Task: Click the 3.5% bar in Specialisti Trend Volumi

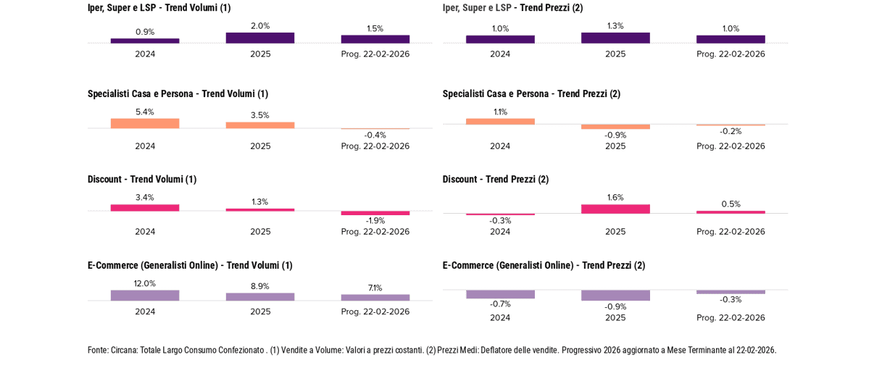Action: [259, 125]
